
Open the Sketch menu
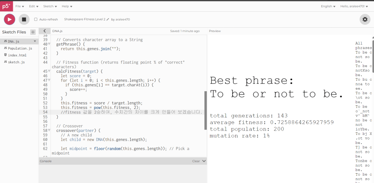pos(50,6)
